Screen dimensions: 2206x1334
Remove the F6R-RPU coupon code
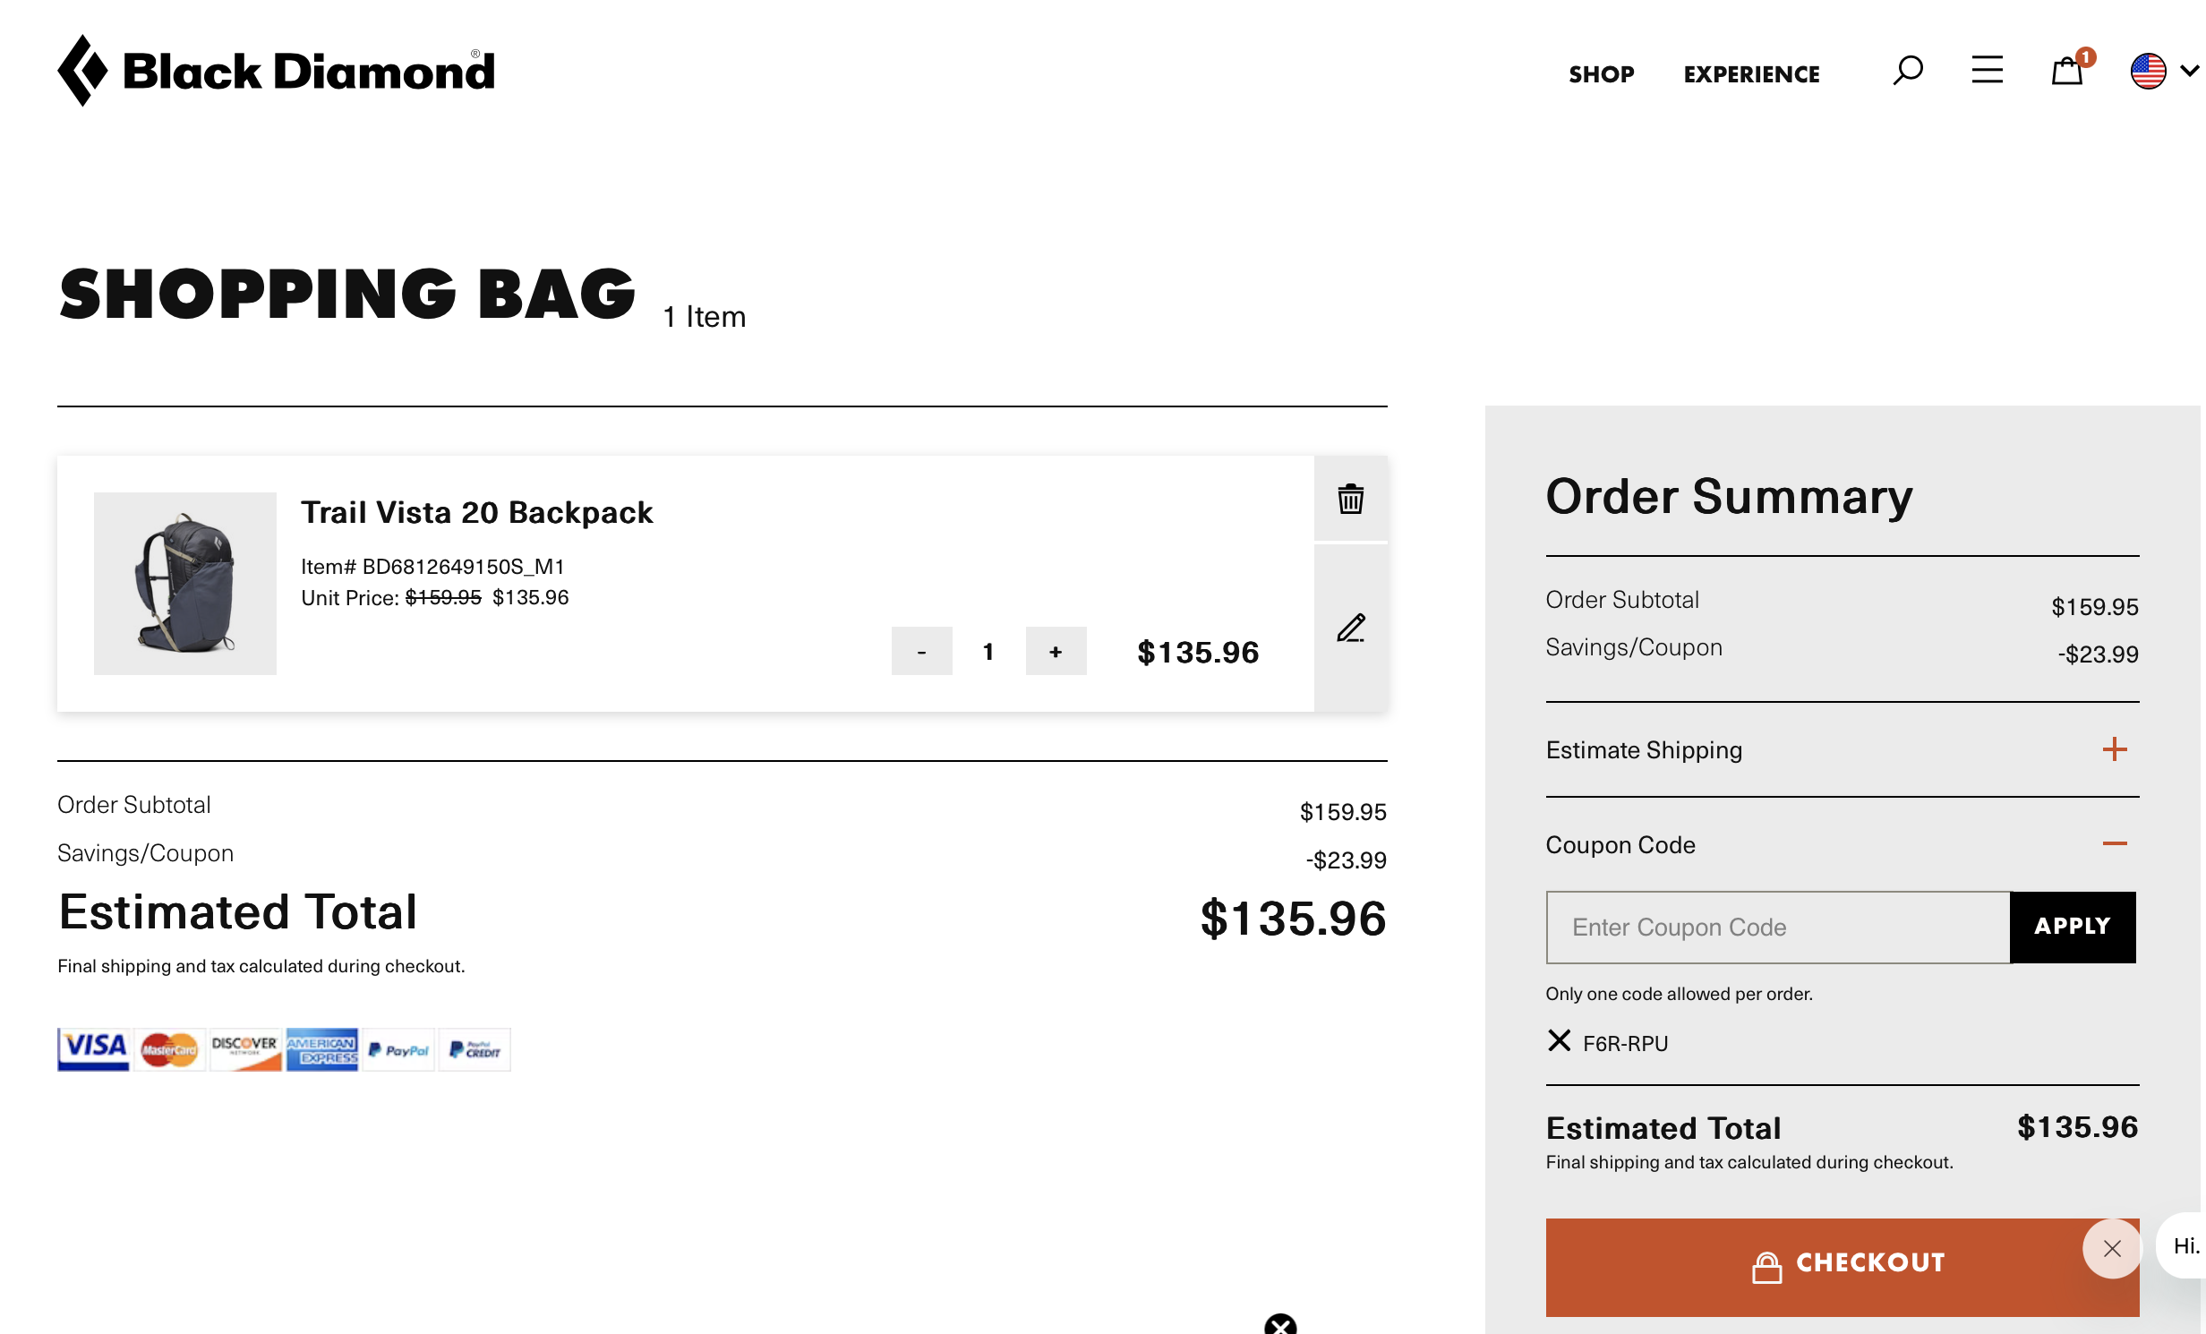1558,1041
